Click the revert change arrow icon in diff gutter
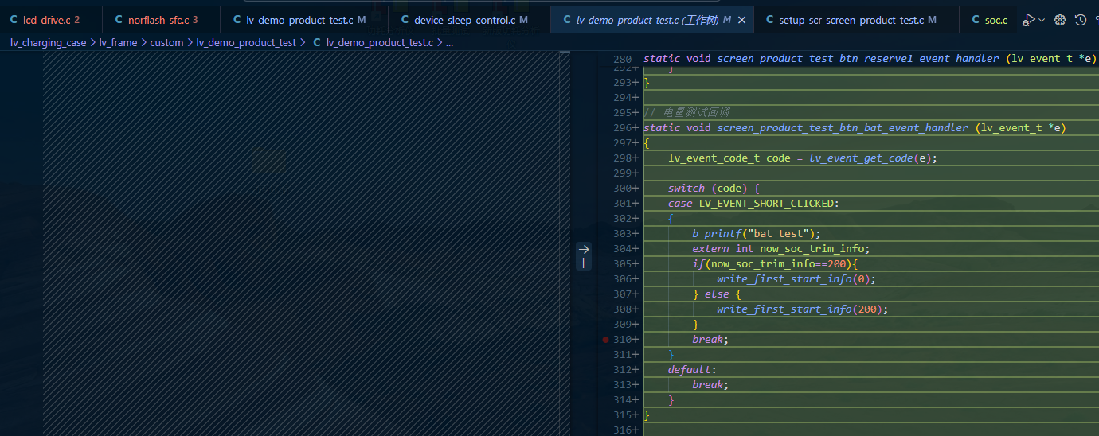The height and width of the screenshot is (436, 1099). pyautogui.click(x=584, y=249)
